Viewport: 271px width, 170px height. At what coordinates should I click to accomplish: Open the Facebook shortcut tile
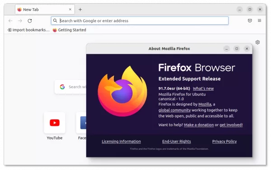81,123
